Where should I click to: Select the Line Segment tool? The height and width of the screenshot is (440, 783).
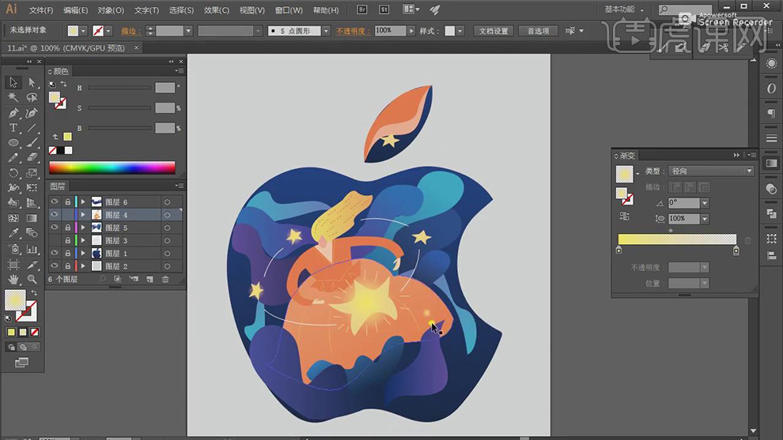pos(32,128)
